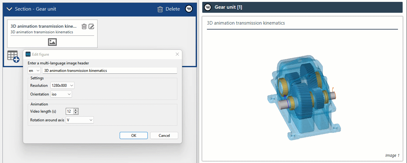Open the language dropdown set to en

point(34,71)
